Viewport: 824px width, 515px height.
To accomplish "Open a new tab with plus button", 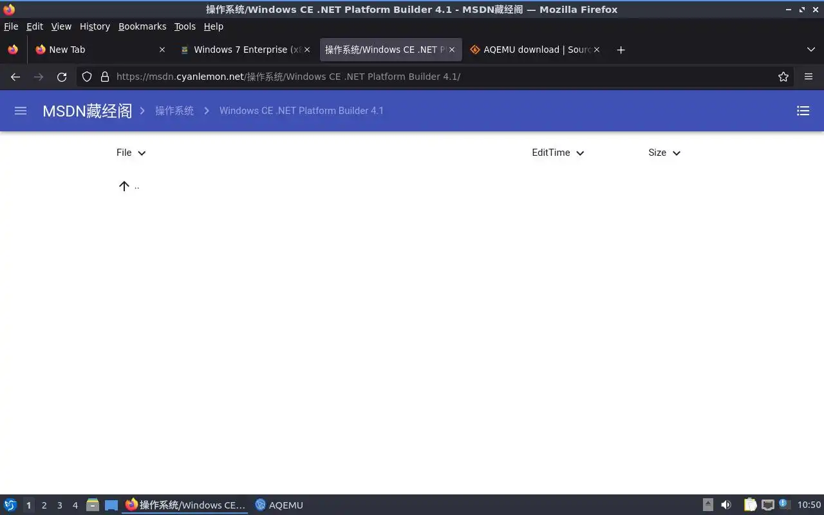I will (621, 50).
